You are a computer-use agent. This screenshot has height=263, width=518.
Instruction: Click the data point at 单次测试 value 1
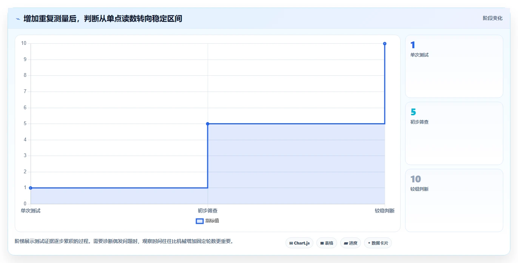(31, 188)
